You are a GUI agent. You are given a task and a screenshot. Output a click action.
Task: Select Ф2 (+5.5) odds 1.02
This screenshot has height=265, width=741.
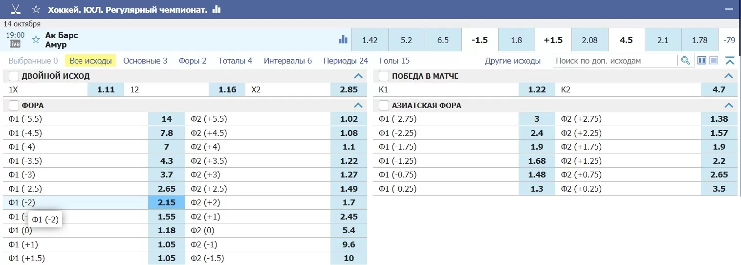pos(349,119)
